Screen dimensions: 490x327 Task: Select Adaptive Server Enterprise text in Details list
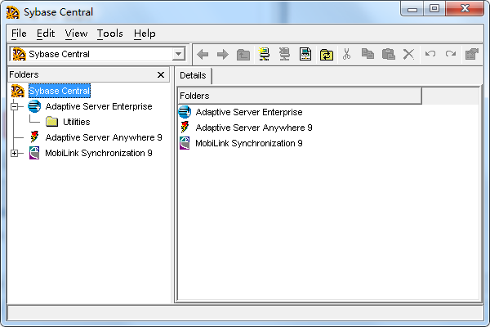point(249,112)
